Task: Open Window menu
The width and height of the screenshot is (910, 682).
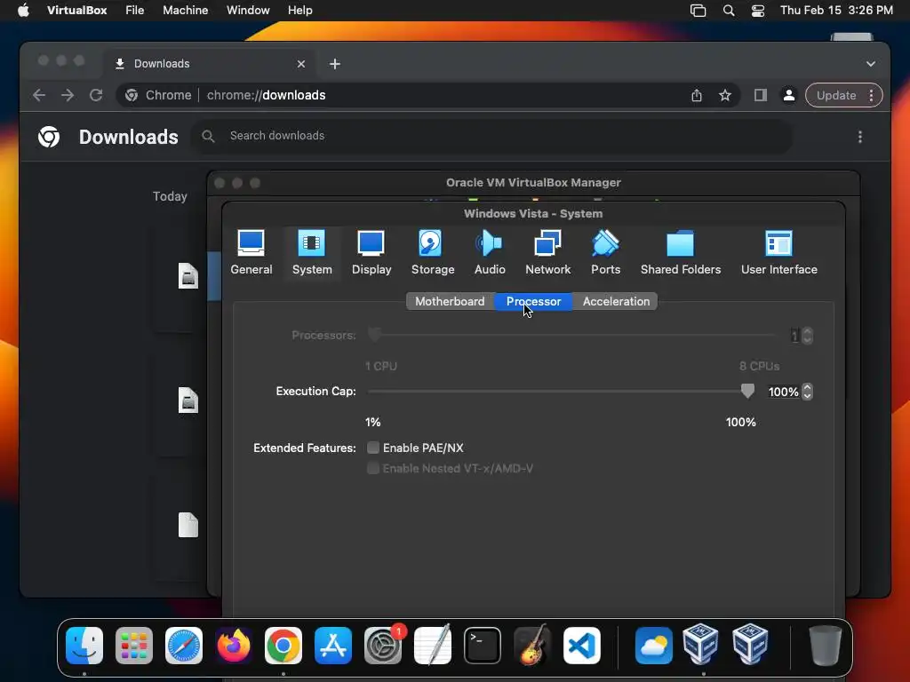Action: click(x=248, y=11)
